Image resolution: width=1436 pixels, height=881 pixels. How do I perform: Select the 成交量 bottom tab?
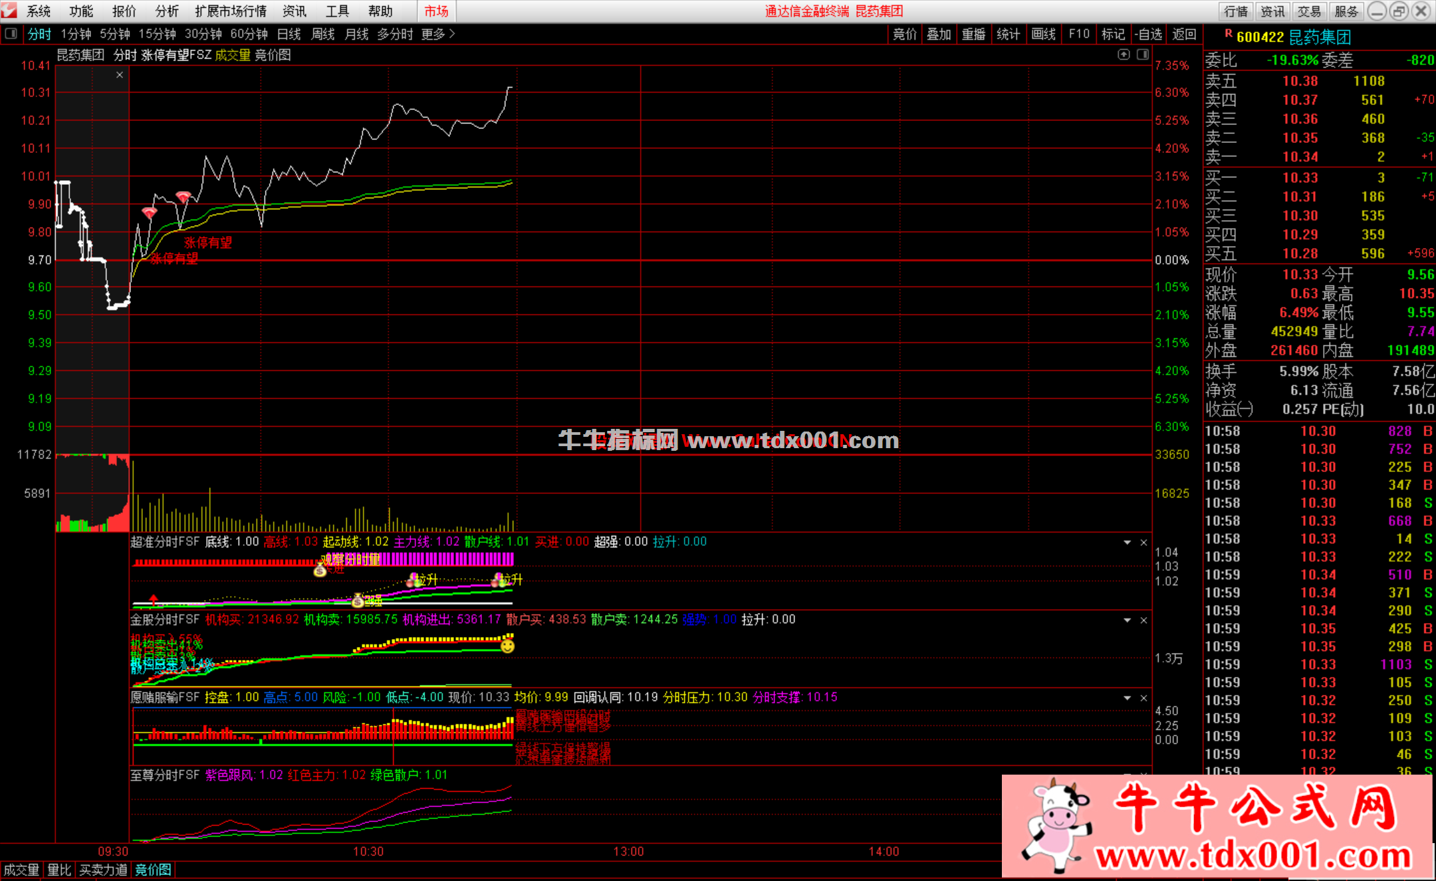pyautogui.click(x=21, y=870)
